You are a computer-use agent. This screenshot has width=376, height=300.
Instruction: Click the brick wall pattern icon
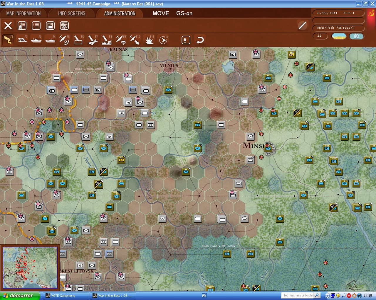(64, 25)
